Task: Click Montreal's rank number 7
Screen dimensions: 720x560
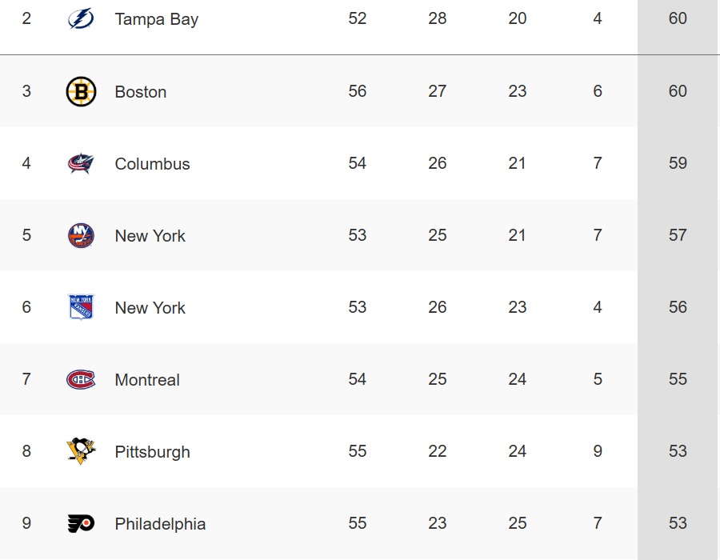Action: pos(26,379)
